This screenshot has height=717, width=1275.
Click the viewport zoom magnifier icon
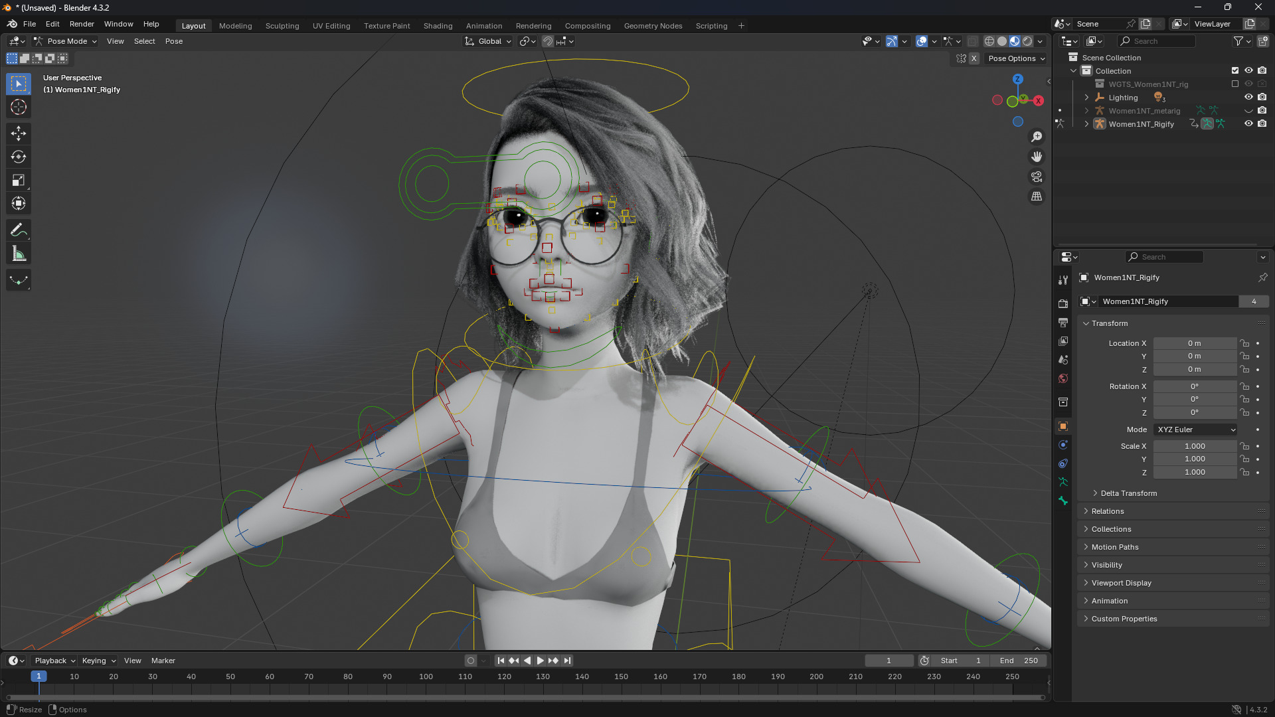1037,137
